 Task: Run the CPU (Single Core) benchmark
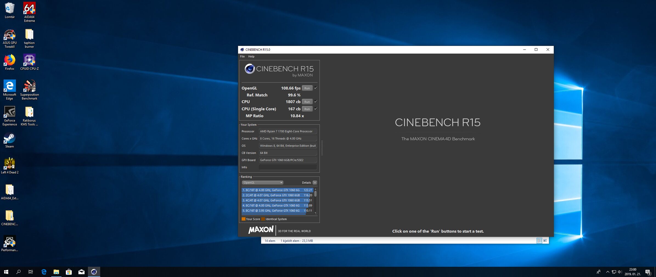[x=307, y=109]
